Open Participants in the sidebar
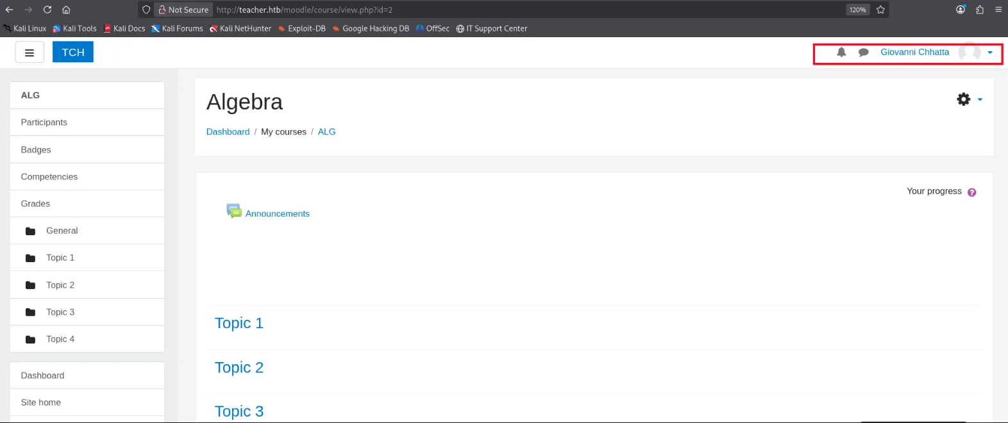 87,122
